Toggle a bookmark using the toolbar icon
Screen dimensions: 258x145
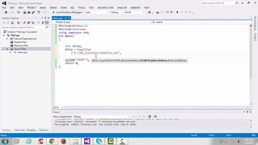coord(177,12)
